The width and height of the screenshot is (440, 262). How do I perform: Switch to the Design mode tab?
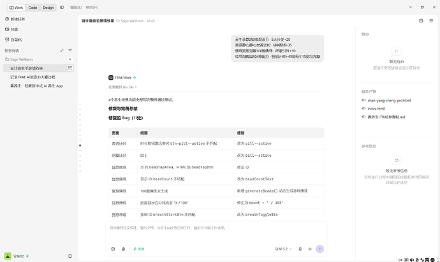pyautogui.click(x=48, y=8)
